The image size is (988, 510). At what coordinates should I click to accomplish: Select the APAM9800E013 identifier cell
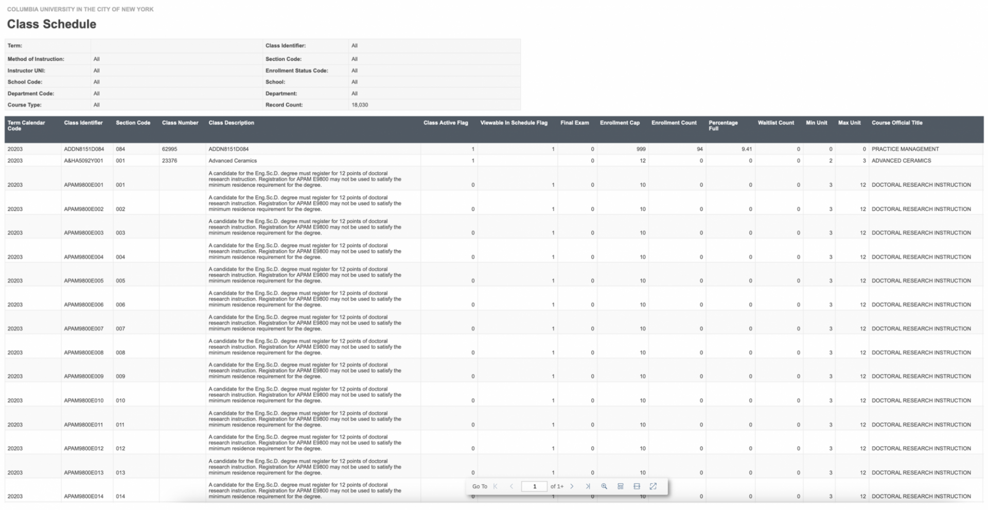[x=83, y=472]
